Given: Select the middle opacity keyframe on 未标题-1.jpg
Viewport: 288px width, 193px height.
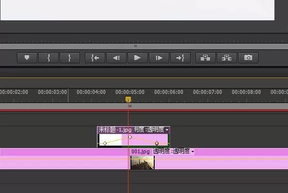Looking at the screenshot, I should pyautogui.click(x=130, y=137).
